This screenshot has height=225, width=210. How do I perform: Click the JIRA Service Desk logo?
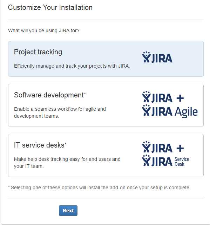point(165,161)
